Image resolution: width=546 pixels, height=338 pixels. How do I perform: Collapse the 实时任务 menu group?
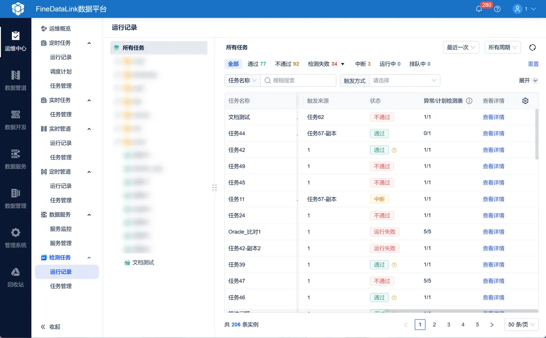point(89,100)
